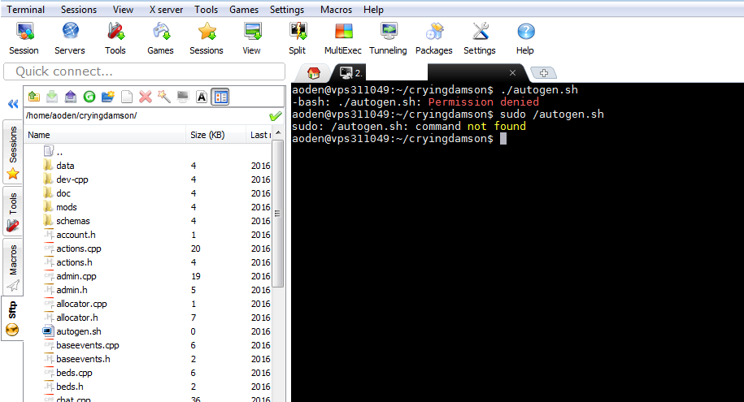Screen dimensions: 744x402
Task: Close the active terminal tab
Action: (512, 72)
